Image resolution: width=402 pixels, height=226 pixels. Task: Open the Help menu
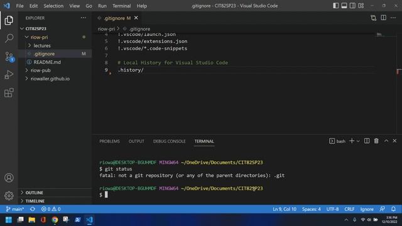[x=142, y=6]
